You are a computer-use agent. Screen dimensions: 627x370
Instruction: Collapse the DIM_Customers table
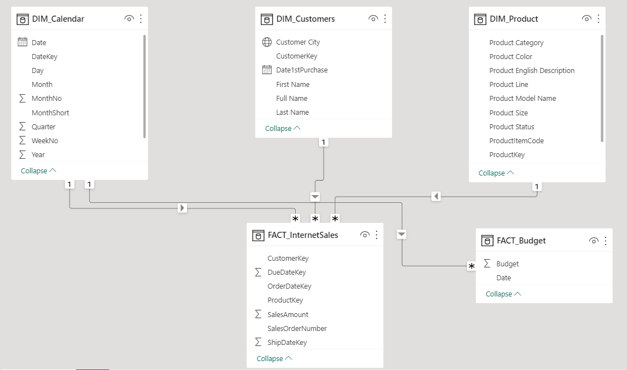(x=278, y=128)
